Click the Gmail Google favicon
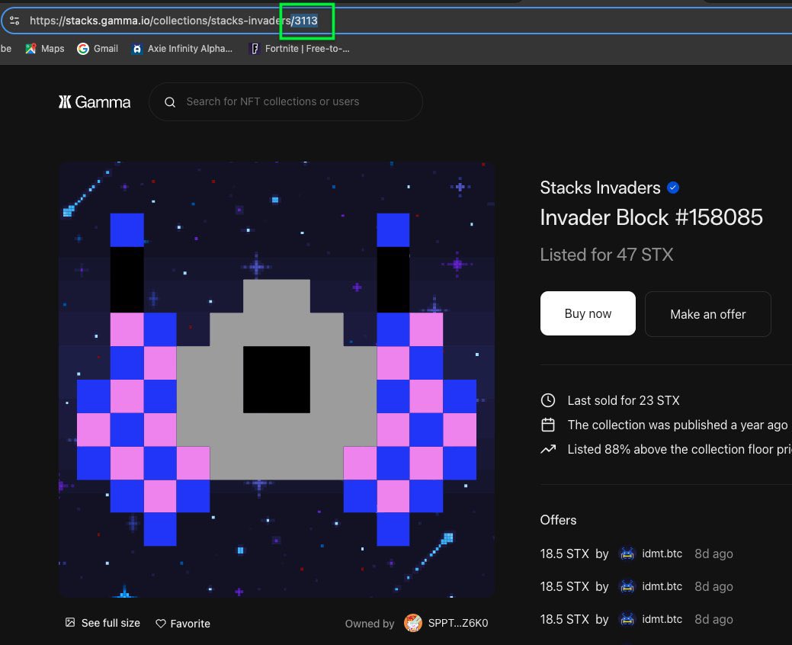The height and width of the screenshot is (645, 792). (x=83, y=49)
